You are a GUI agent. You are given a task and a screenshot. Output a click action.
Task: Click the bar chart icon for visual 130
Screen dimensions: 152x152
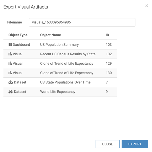click(10, 73)
